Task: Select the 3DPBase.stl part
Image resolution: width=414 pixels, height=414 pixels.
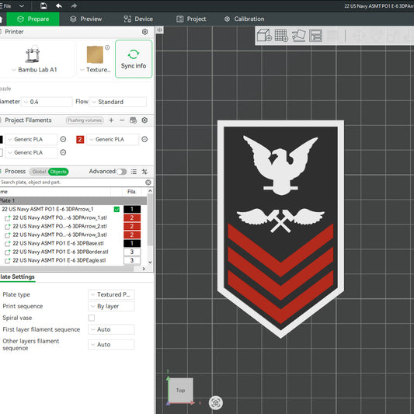Action: 58,243
